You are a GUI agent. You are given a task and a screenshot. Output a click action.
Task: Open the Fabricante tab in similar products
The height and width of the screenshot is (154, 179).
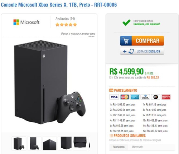pos(118,147)
